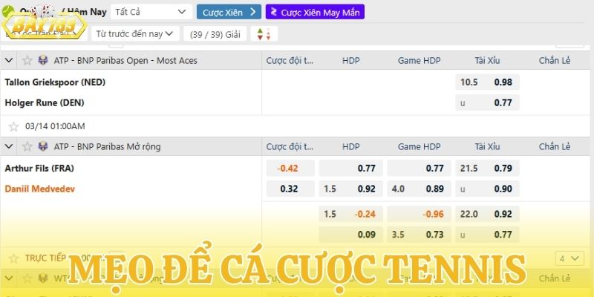Select Medvedev HDP 1.5 odds 0.92
The height and width of the screenshot is (297, 594).
point(350,189)
